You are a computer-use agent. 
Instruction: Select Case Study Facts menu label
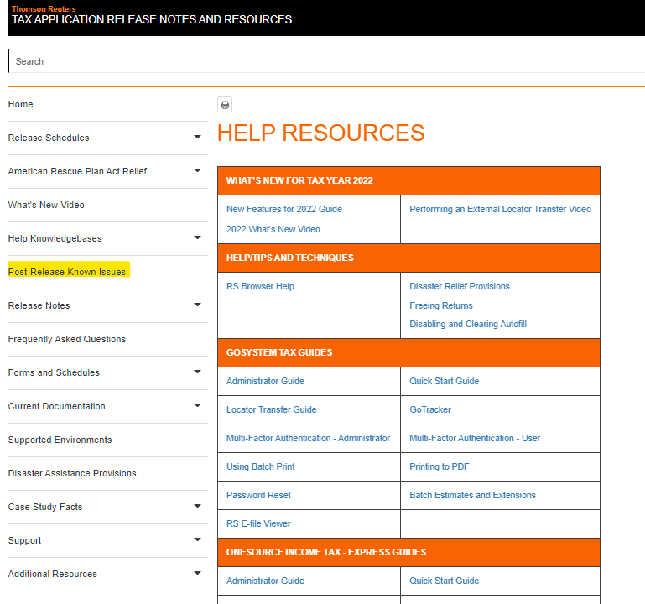[x=45, y=507]
